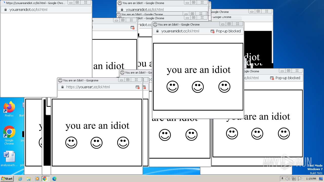
Task: Click left smiley in the window with the cut-off 'c/lol.html' address
Action: pos(232,133)
